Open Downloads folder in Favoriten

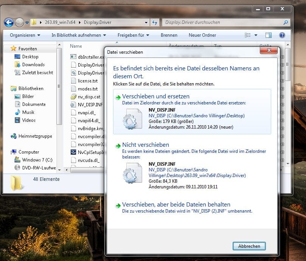click(x=33, y=65)
